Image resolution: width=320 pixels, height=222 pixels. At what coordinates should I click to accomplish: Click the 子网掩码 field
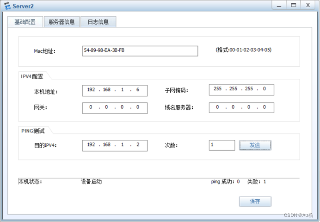(x=241, y=90)
